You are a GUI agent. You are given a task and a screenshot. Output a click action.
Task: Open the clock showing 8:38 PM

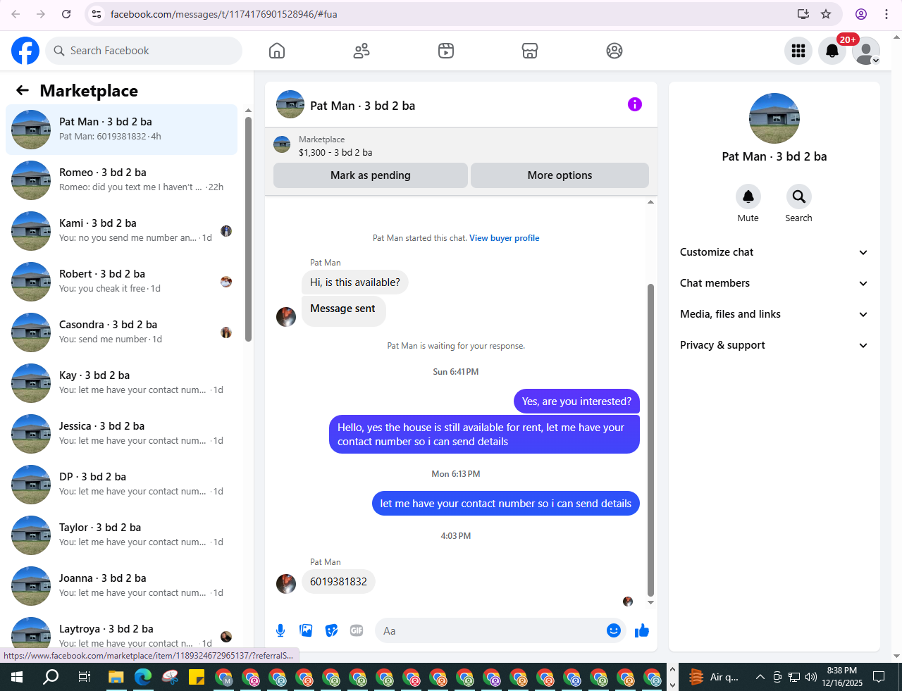[842, 677]
